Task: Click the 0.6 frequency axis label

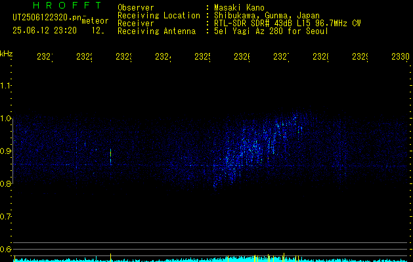Action: 5,249
